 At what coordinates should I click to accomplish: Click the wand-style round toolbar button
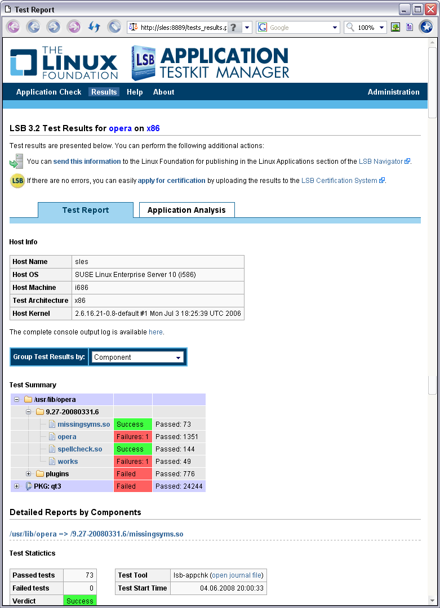pos(114,27)
